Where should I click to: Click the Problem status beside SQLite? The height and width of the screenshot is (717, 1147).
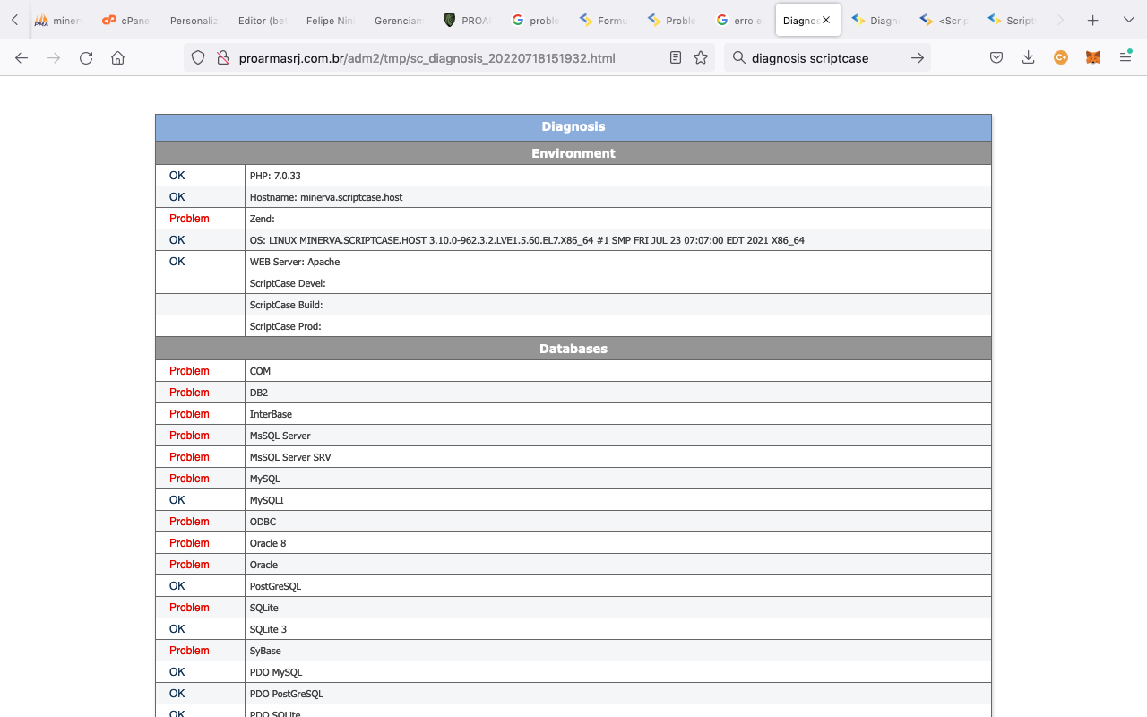[189, 608]
